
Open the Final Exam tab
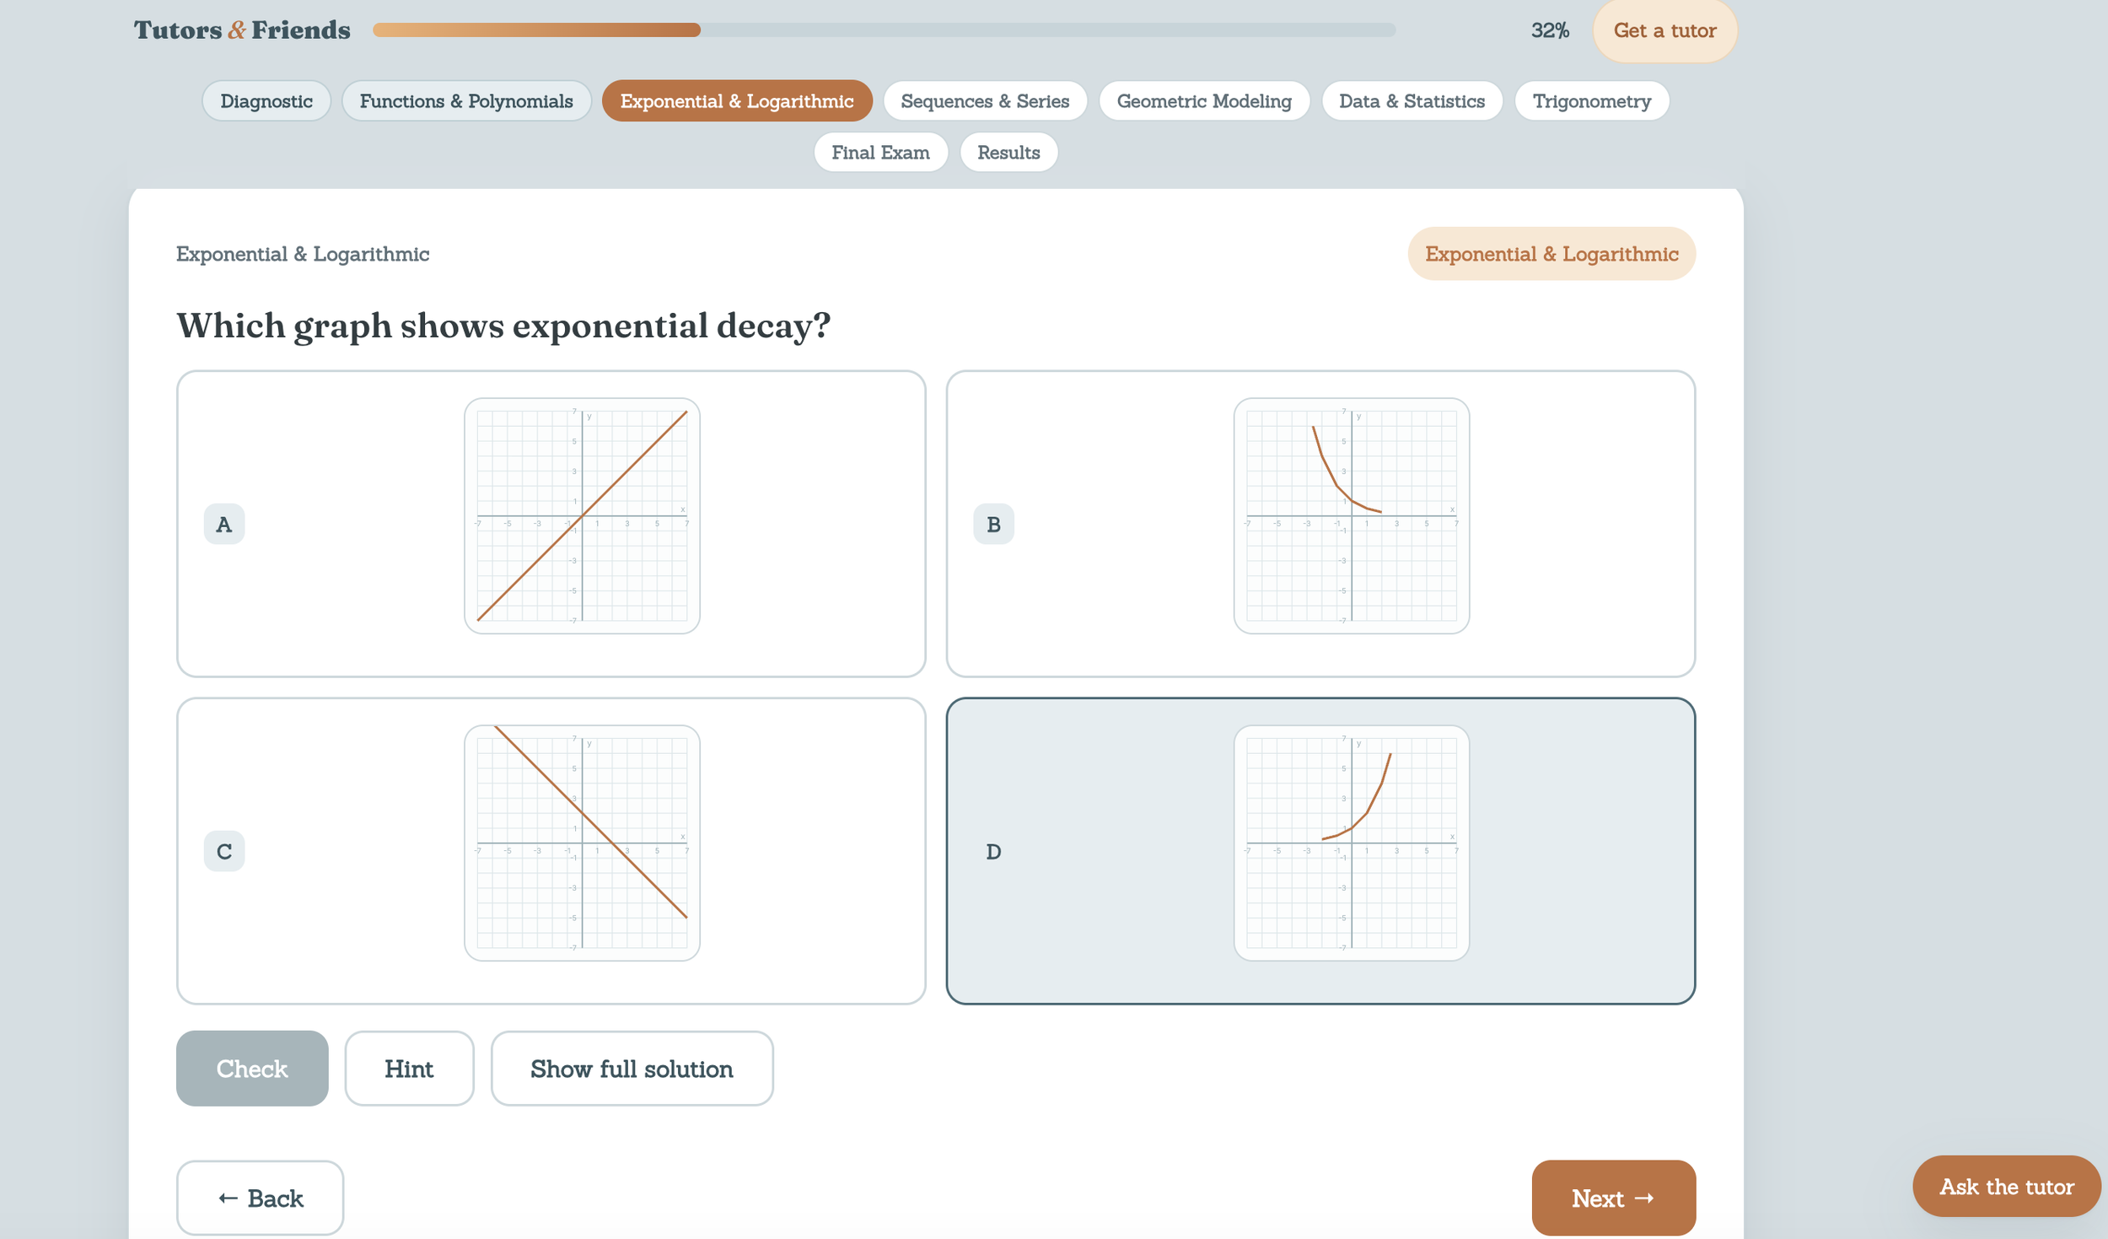coord(880,153)
